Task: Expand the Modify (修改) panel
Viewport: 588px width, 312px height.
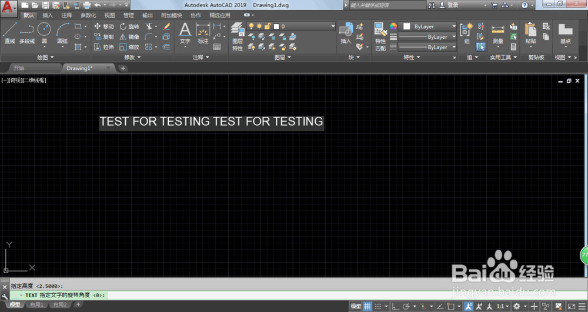Action: click(132, 58)
